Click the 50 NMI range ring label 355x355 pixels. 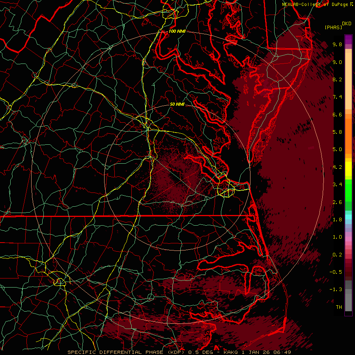click(x=177, y=104)
